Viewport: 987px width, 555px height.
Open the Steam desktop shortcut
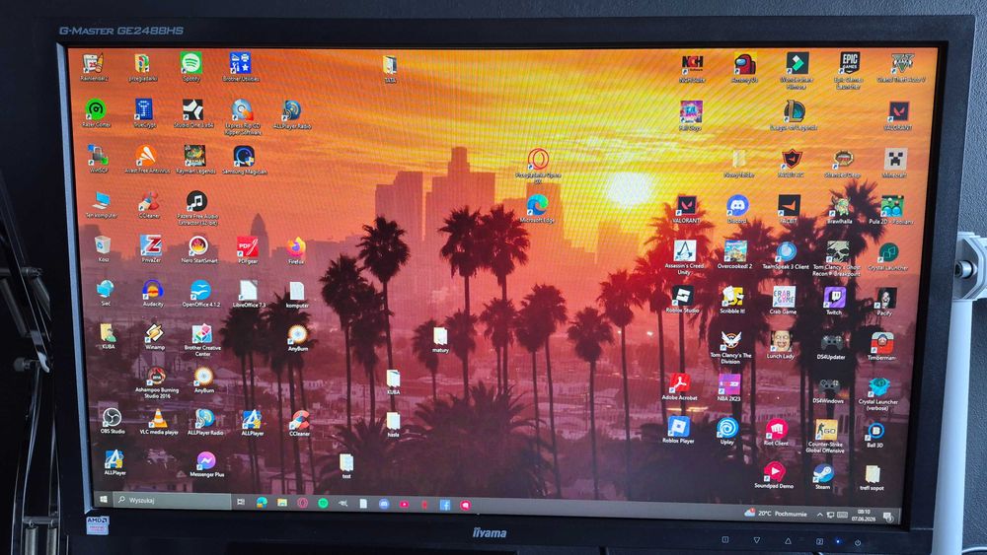click(x=823, y=476)
